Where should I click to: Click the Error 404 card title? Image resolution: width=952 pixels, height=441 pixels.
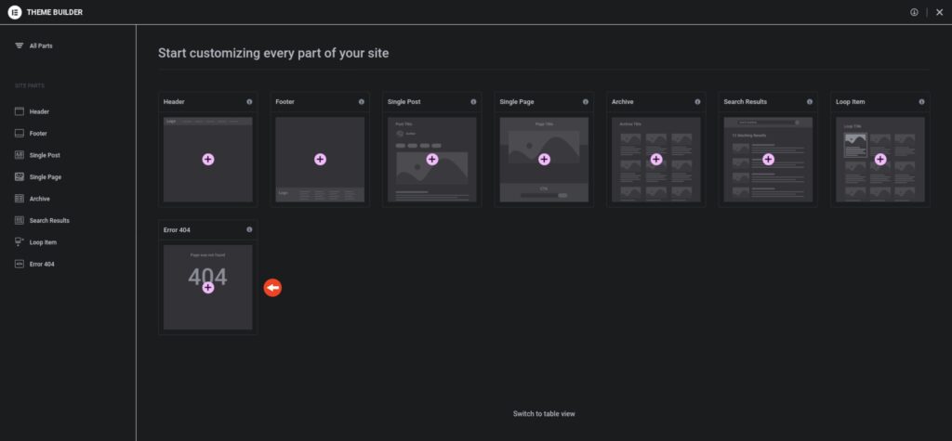[x=177, y=230]
